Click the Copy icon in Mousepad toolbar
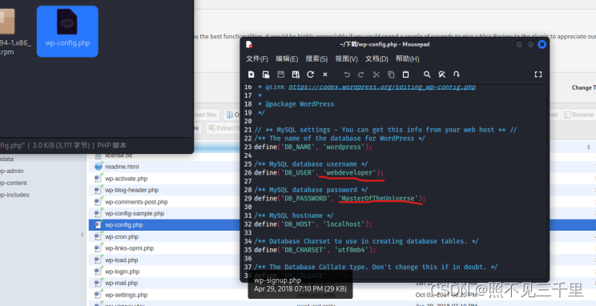This screenshot has height=306, width=596. pos(391,74)
